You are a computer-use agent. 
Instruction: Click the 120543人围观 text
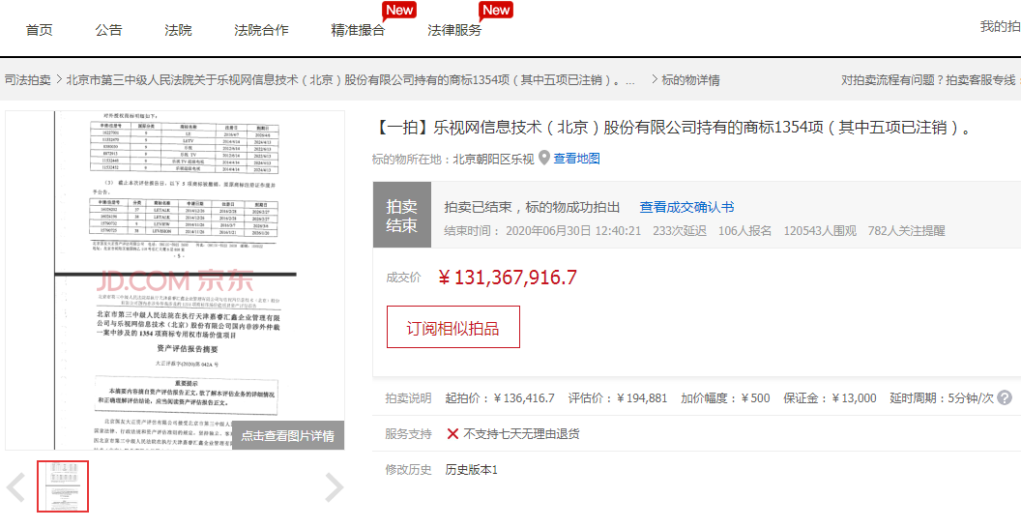820,230
